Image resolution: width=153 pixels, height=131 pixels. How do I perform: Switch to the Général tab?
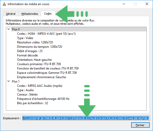[11, 14]
